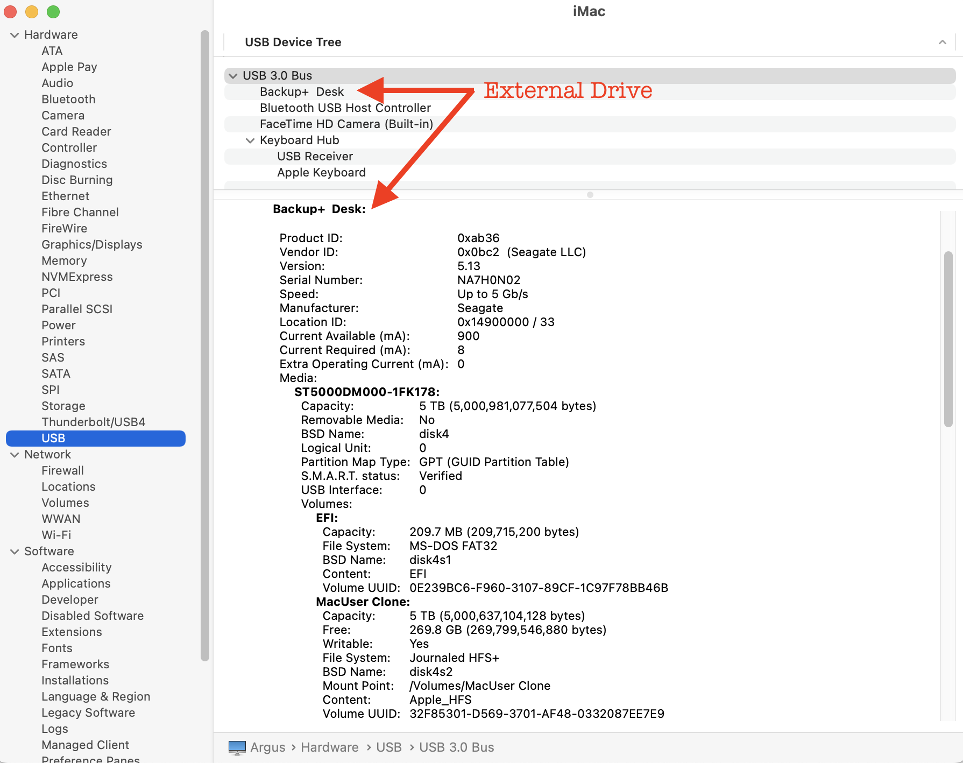The height and width of the screenshot is (763, 963).
Task: Select Power in the sidebar
Action: pyautogui.click(x=59, y=326)
